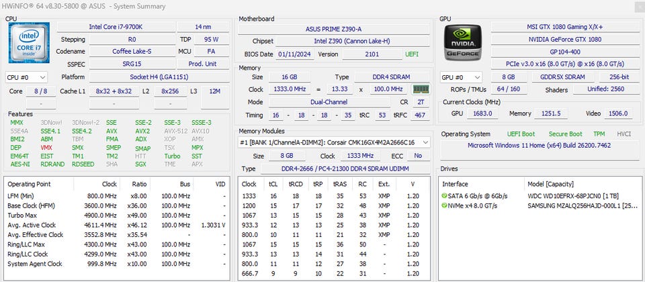The width and height of the screenshot is (645, 282).
Task: Click the NVMe drive green status icon
Action: pyautogui.click(x=444, y=205)
